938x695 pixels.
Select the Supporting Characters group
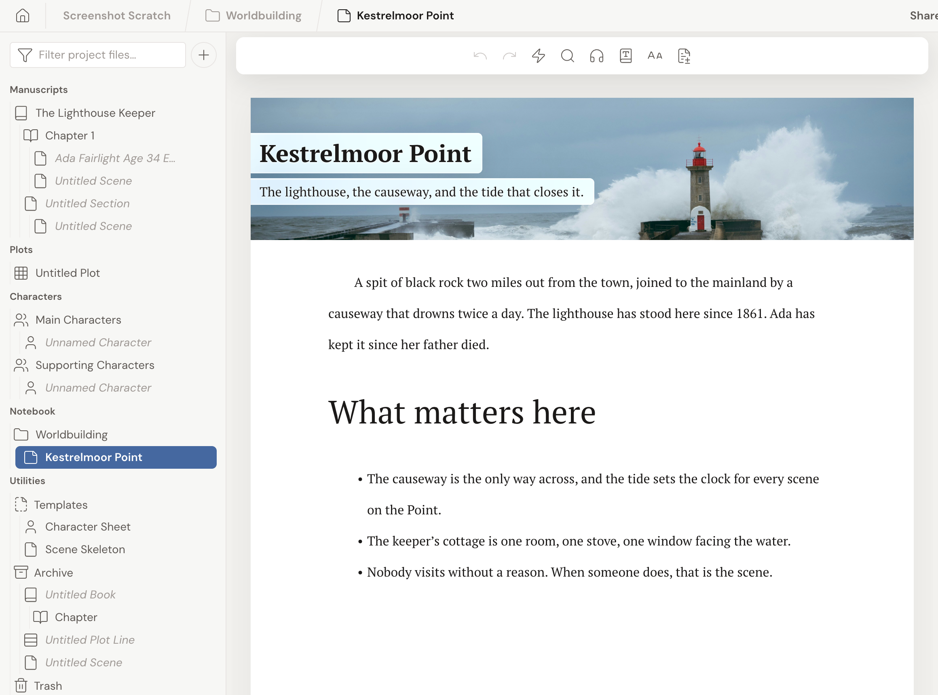pyautogui.click(x=95, y=365)
